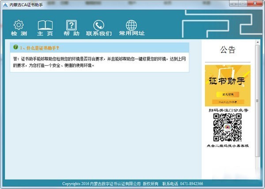
Task: Open 联系我们 phone icon
Action: 98,25
